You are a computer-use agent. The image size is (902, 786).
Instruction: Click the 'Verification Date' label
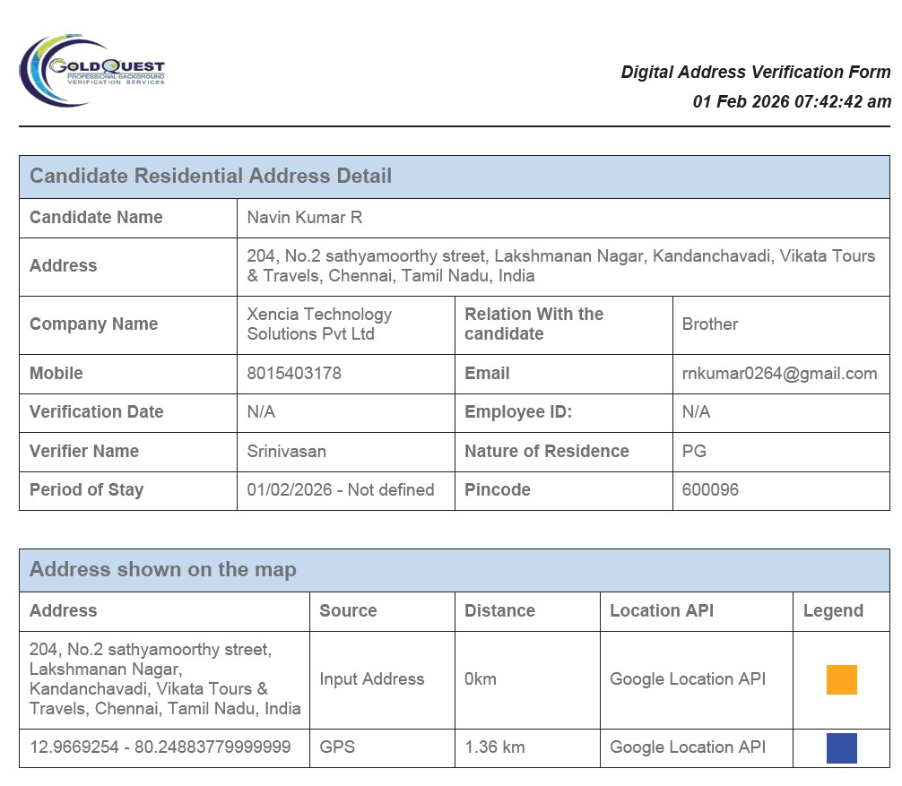pos(97,411)
